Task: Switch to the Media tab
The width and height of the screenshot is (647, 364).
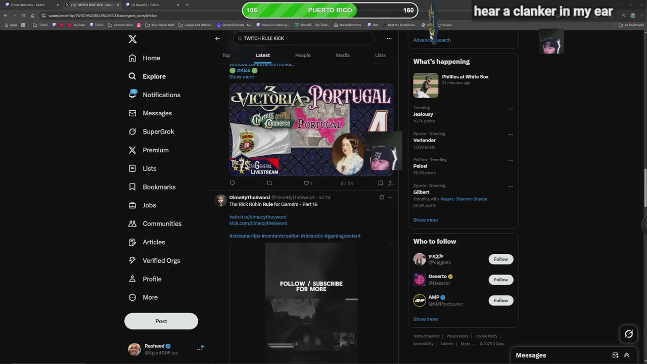Action: 343,55
